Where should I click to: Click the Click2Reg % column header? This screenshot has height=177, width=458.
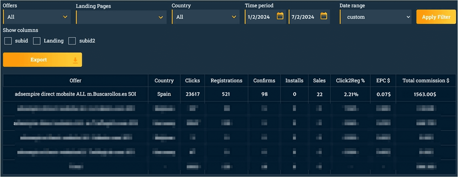click(350, 81)
